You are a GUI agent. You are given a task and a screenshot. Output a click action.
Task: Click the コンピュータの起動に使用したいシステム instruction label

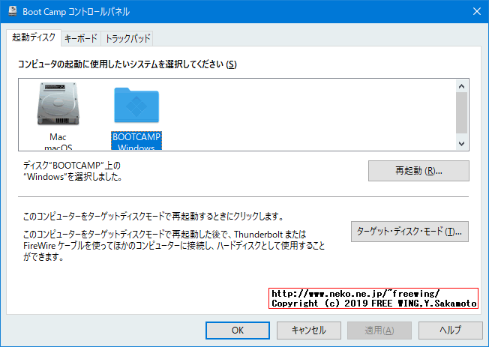[127, 64]
